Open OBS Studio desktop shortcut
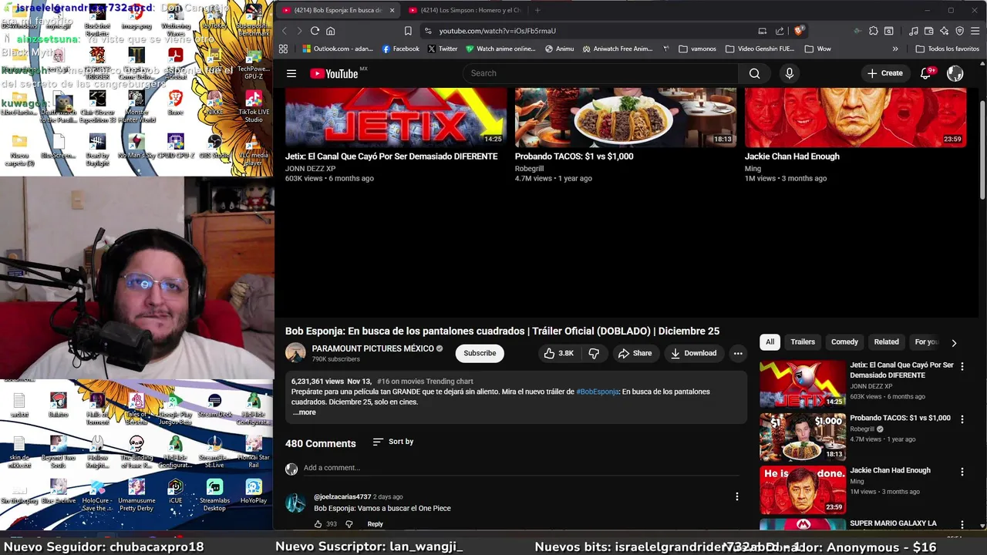Screen dimensions: 987x555 (x=214, y=145)
